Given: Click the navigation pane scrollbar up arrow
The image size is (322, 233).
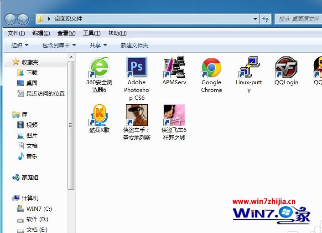Looking at the screenshot, I should click(71, 57).
